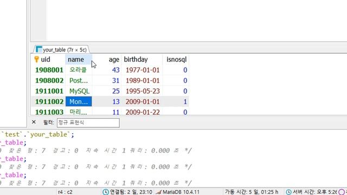Screen dimensions: 347x195
Task: Click the uid primary key icon
Action: point(36,59)
